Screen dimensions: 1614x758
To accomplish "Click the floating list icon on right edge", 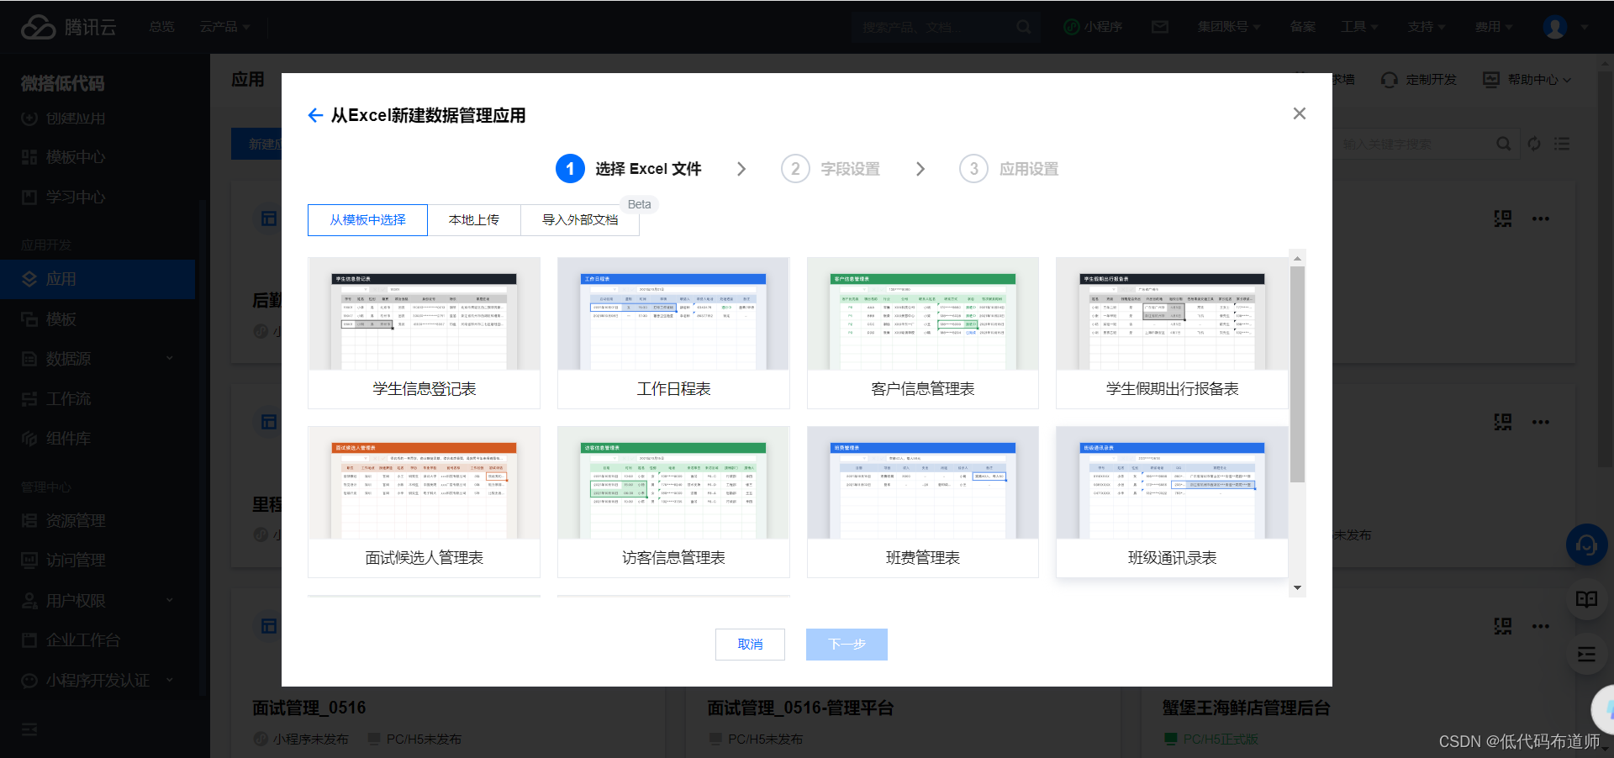I will pos(1586,655).
